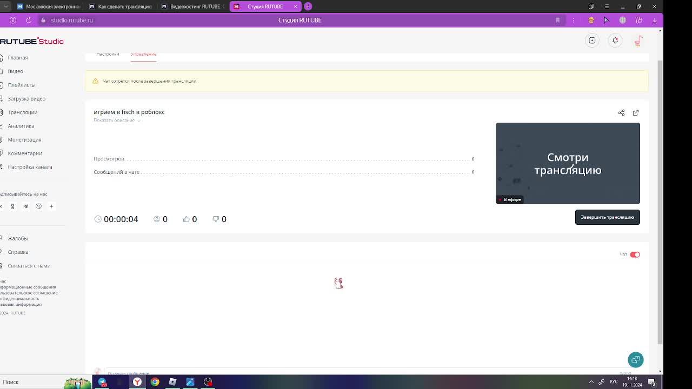Open Связаться с нами link
The image size is (692, 389).
coord(29,266)
